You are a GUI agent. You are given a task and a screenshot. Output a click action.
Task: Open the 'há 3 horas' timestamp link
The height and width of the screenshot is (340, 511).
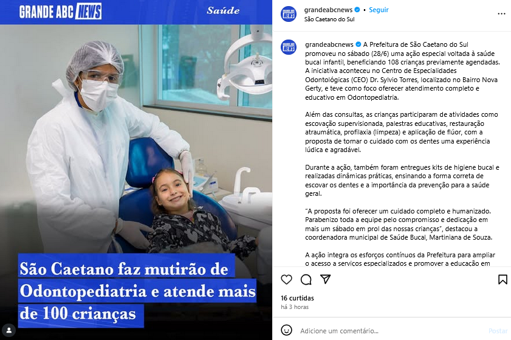295,307
